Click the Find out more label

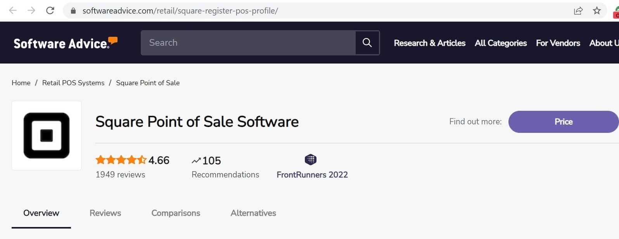pyautogui.click(x=475, y=122)
